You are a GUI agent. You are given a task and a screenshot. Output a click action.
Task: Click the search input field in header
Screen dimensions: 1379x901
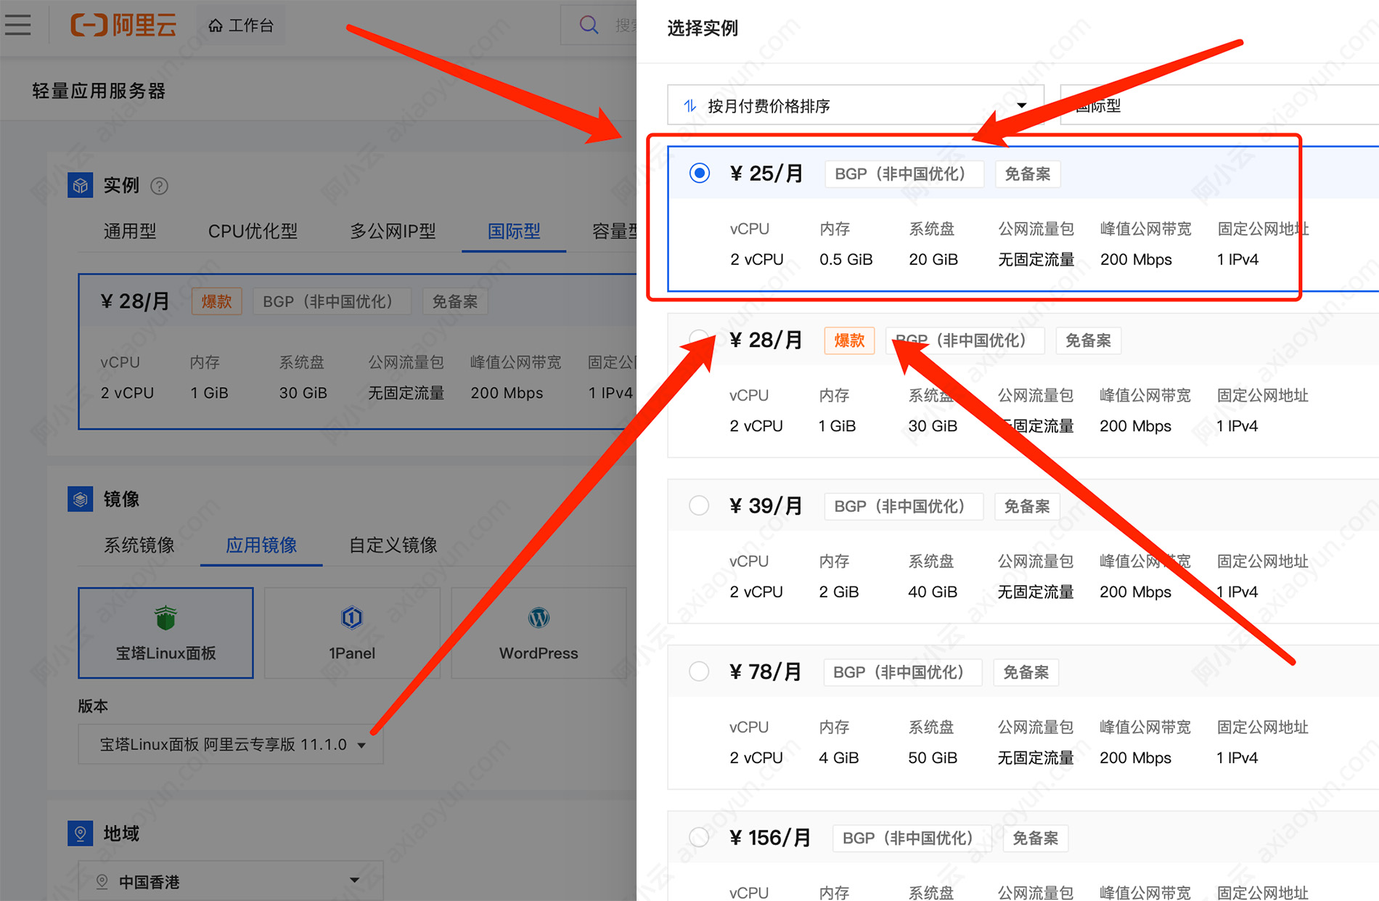[x=600, y=25]
